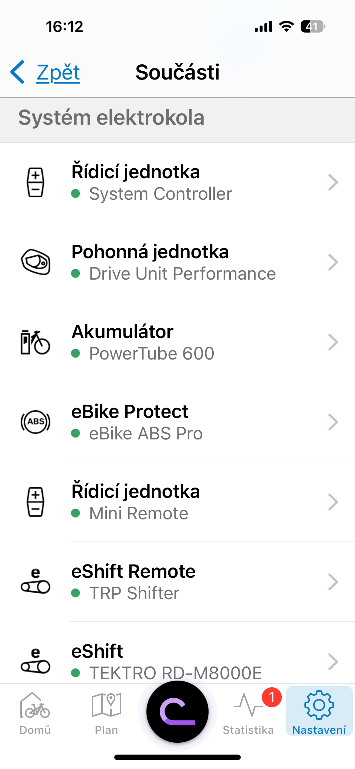Tap the System Controller remote icon
The height and width of the screenshot is (769, 355).
tap(35, 182)
